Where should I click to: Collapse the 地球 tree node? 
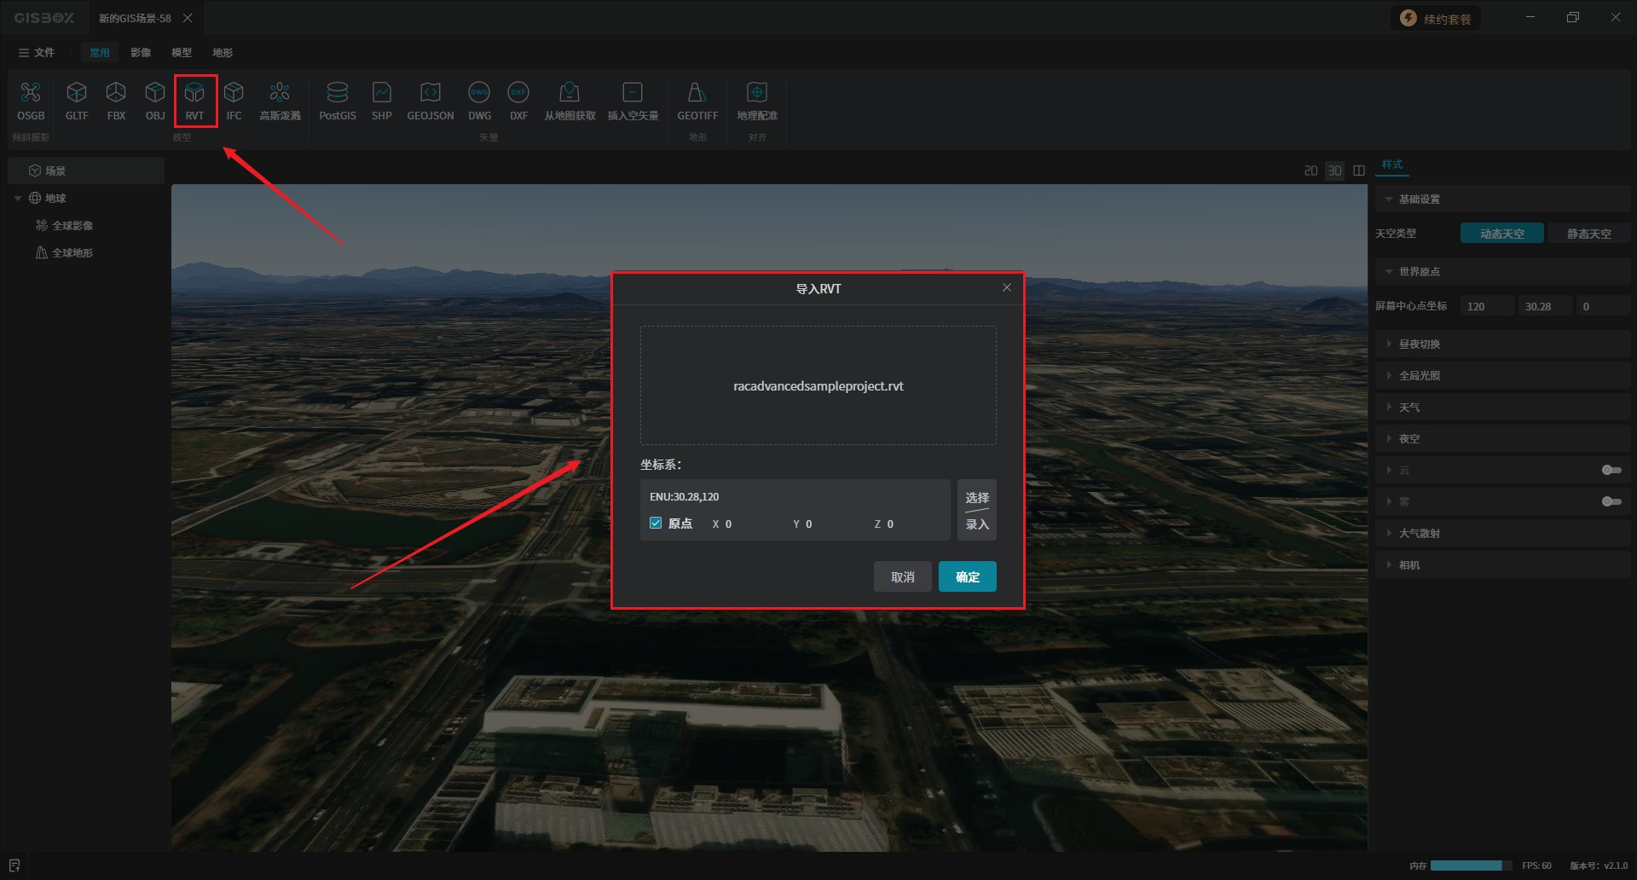(x=18, y=198)
